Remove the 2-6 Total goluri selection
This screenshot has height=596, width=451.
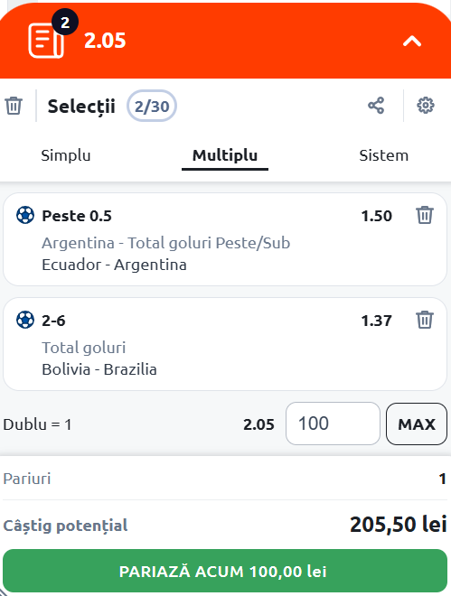[425, 320]
